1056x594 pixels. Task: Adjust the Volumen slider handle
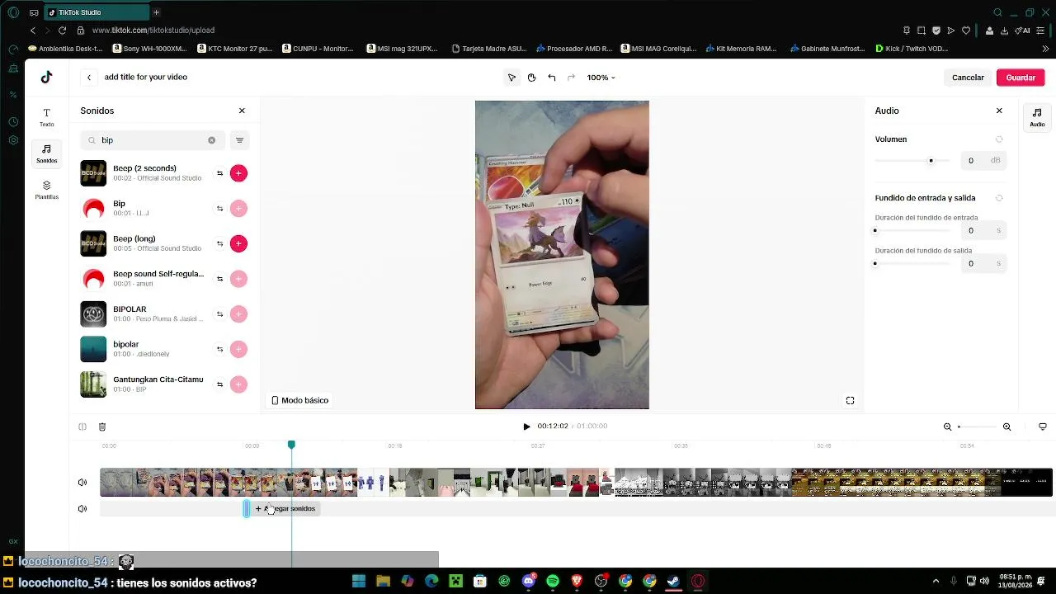tap(931, 161)
